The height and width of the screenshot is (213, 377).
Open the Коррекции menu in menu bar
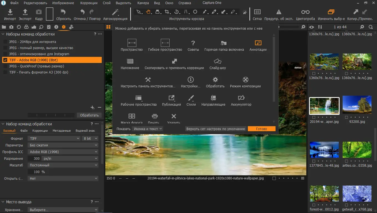pyautogui.click(x=89, y=3)
